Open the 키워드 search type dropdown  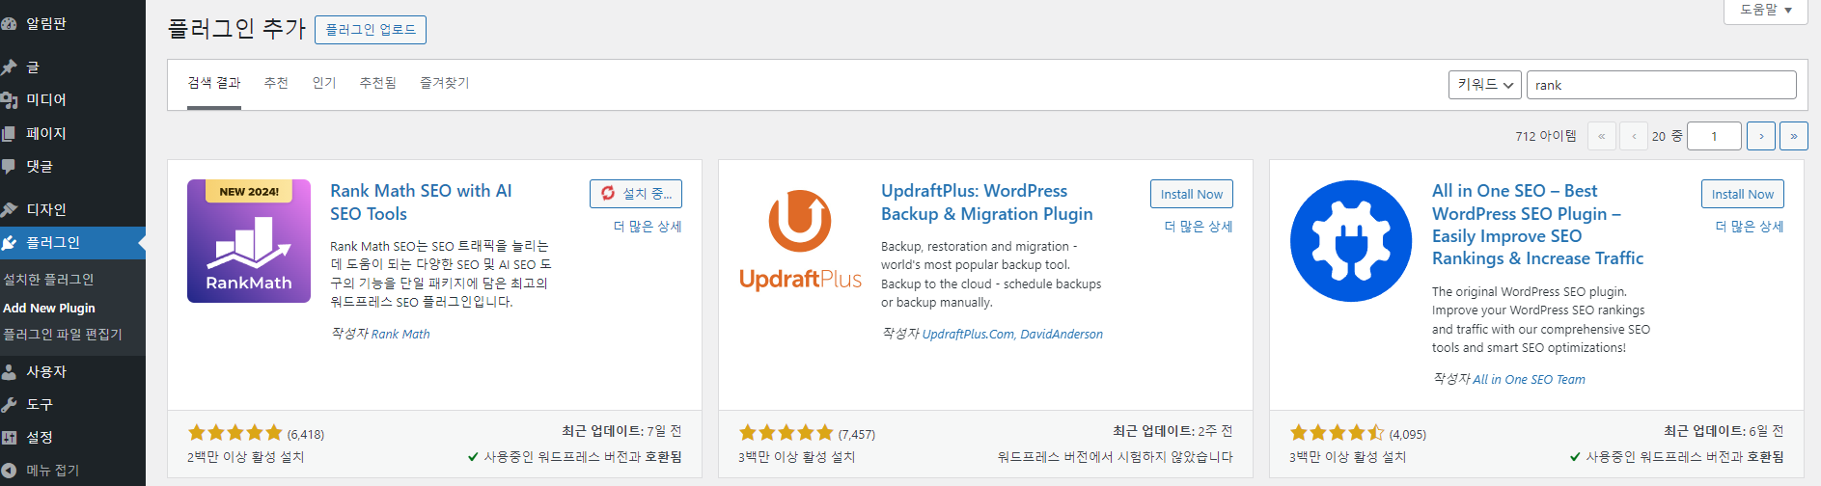point(1485,85)
